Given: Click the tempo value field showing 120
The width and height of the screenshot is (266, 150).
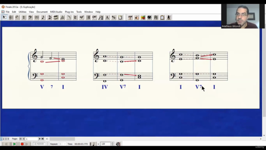Looking at the screenshot, I should [105, 144].
